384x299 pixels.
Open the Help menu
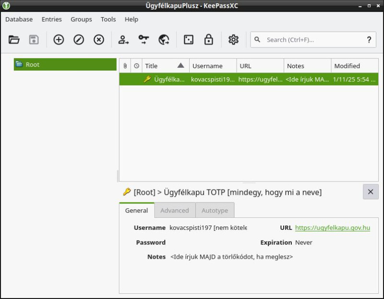coord(131,19)
